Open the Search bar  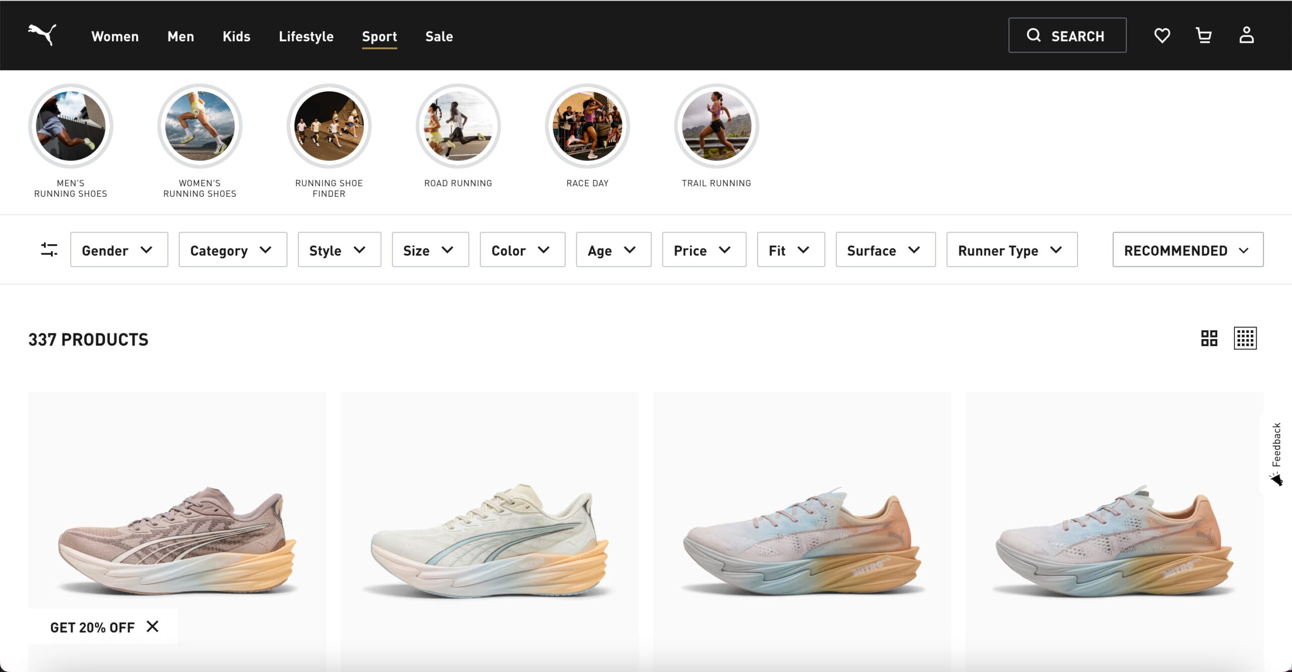click(1066, 35)
